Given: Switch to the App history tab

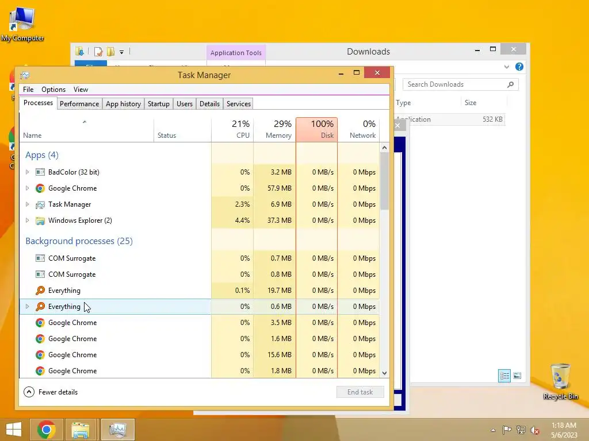Looking at the screenshot, I should coord(123,104).
